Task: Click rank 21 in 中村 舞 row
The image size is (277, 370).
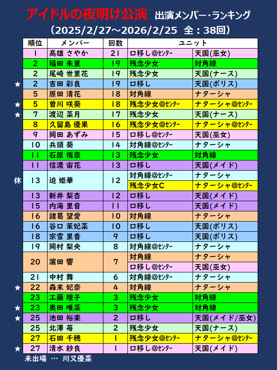Action: point(35,277)
